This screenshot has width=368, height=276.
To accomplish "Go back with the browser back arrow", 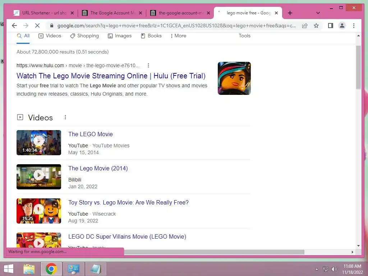I will pos(14,26).
